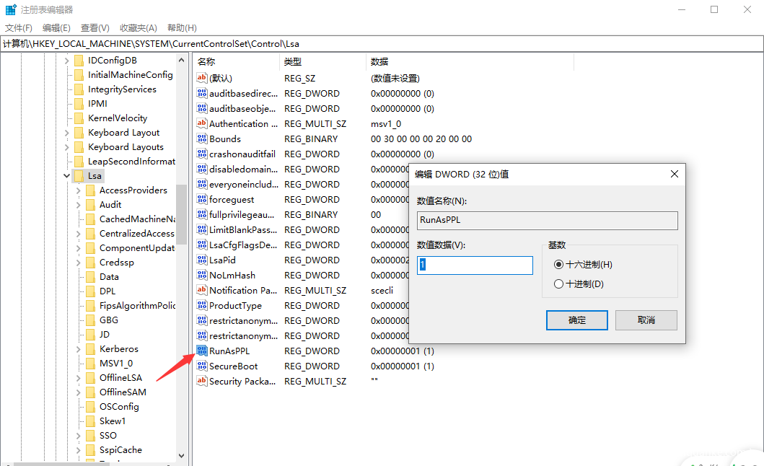Viewport: 764px width, 466px height.
Task: Click the 取消 button to cancel
Action: click(646, 320)
